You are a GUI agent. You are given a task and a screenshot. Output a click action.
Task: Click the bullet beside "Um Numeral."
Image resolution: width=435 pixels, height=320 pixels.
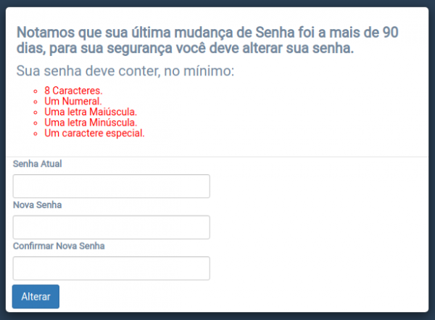[35, 102]
